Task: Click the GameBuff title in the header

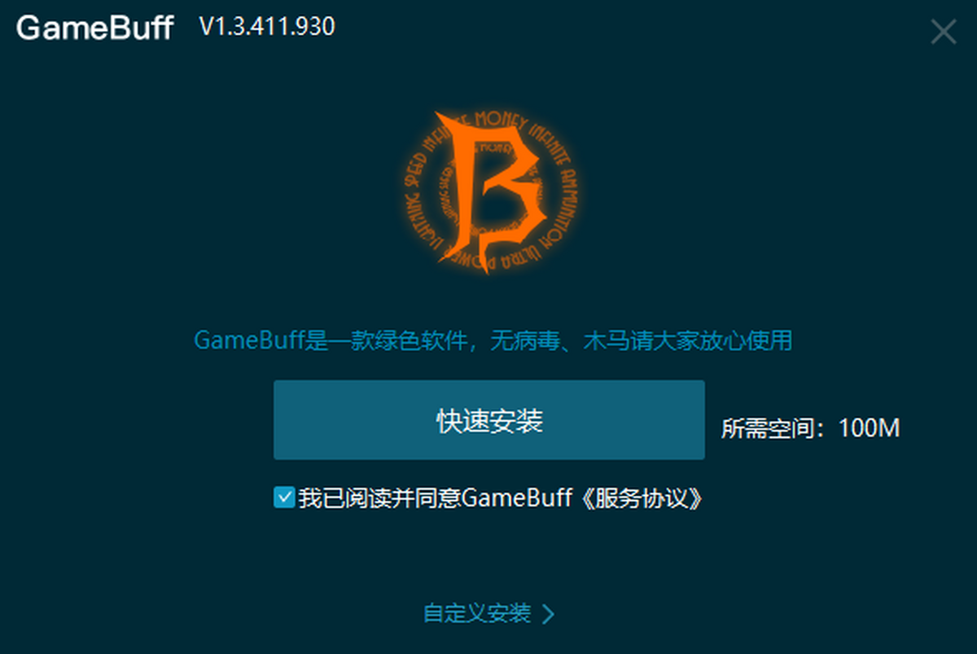Action: click(x=94, y=28)
